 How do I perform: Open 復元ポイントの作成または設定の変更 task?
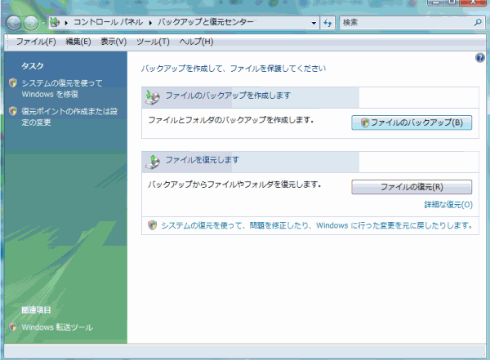click(69, 117)
